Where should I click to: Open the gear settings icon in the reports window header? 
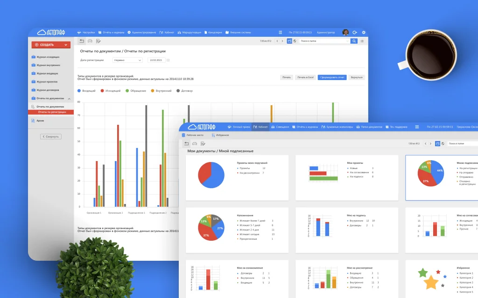[x=363, y=33]
